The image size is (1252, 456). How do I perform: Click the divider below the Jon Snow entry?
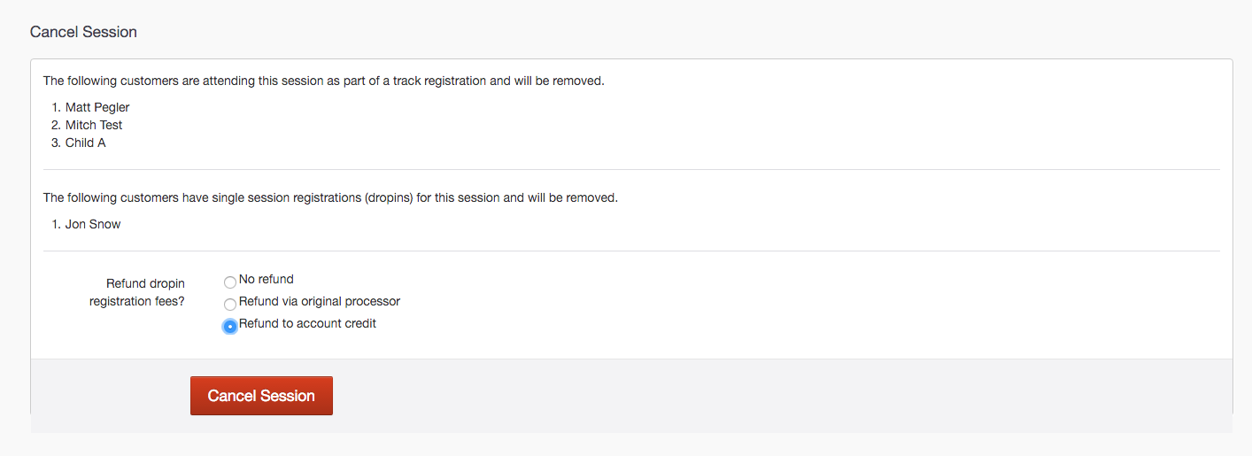(631, 251)
